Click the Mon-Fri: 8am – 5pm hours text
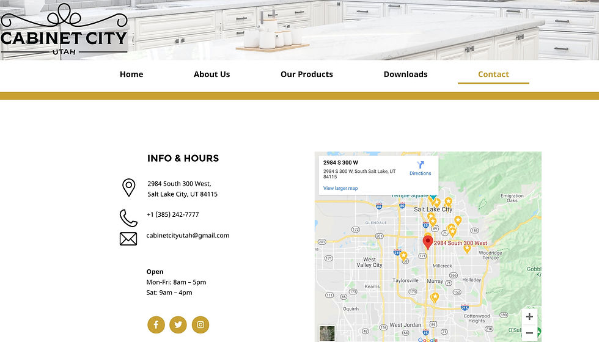 click(176, 282)
